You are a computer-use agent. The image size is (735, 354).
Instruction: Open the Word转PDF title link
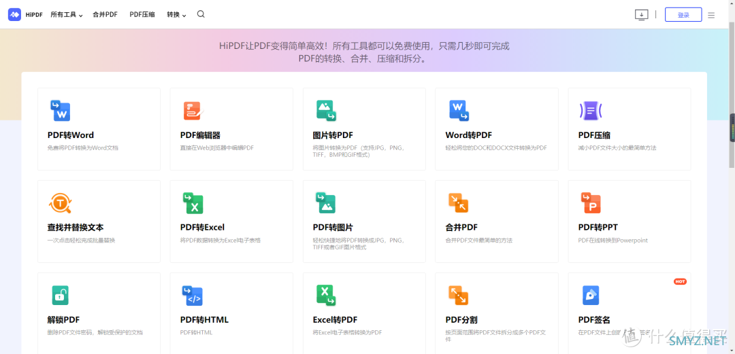click(469, 135)
